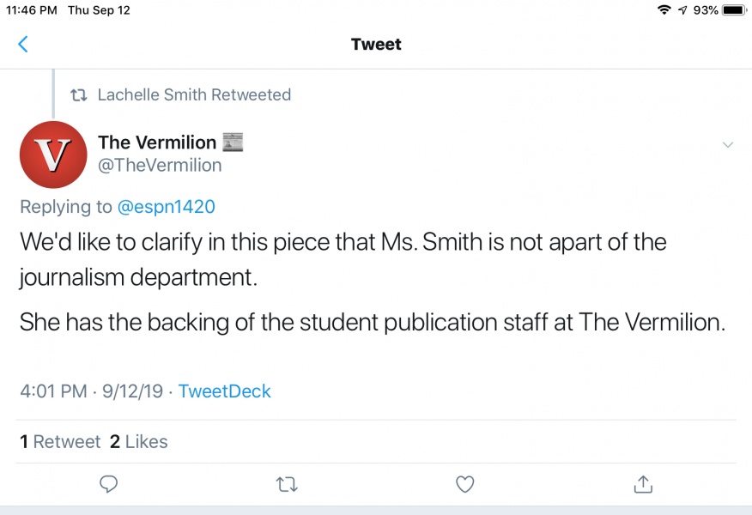View who retweeted via 1 Retweet

(58, 442)
